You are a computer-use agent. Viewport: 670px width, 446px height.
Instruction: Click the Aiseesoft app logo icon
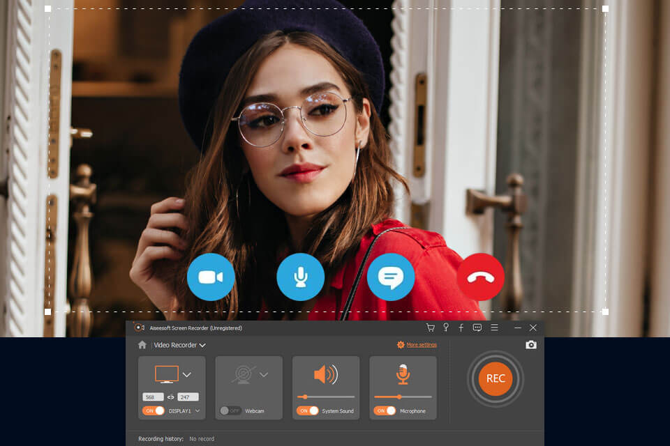140,328
